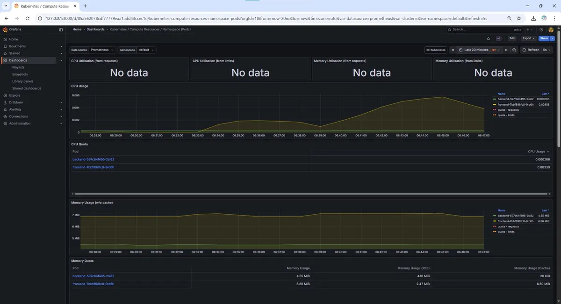This screenshot has height=304, width=561.
Task: Open Explore from the sidebar
Action: 14,95
